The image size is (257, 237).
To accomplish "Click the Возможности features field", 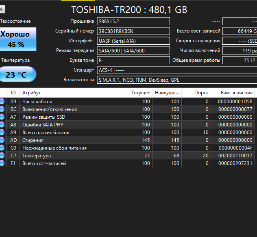I will point(177,80).
